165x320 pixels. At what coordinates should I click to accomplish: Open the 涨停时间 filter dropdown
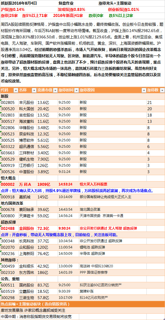pos(76,90)
